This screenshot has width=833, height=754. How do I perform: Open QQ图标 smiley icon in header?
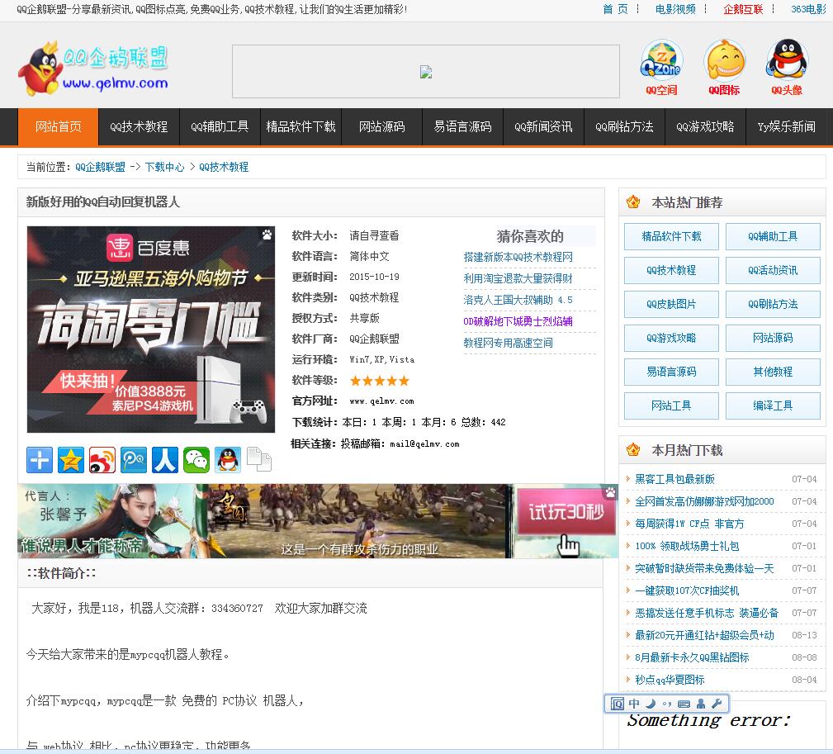pyautogui.click(x=724, y=67)
